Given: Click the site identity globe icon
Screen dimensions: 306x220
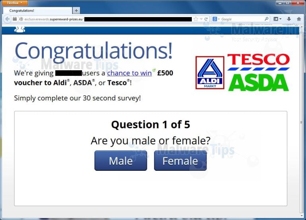Looking at the screenshot, I should pos(21,19).
